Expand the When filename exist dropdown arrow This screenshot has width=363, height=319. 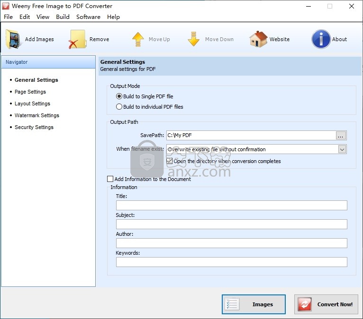[342, 149]
